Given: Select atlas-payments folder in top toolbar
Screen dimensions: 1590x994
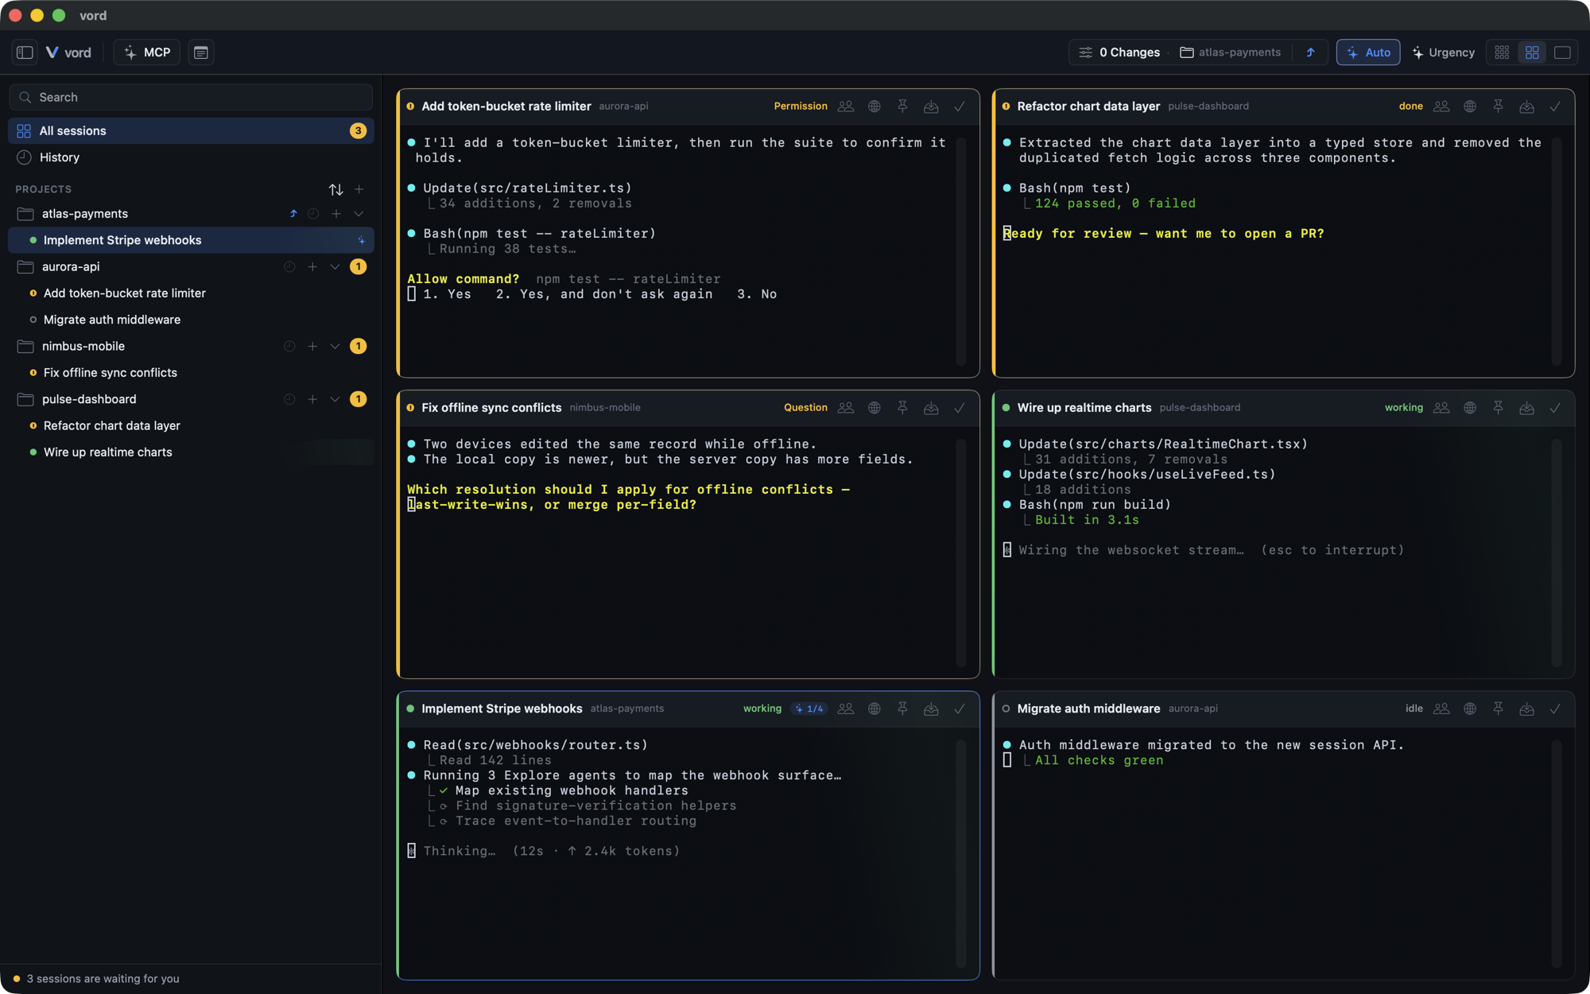Looking at the screenshot, I should pos(1230,52).
